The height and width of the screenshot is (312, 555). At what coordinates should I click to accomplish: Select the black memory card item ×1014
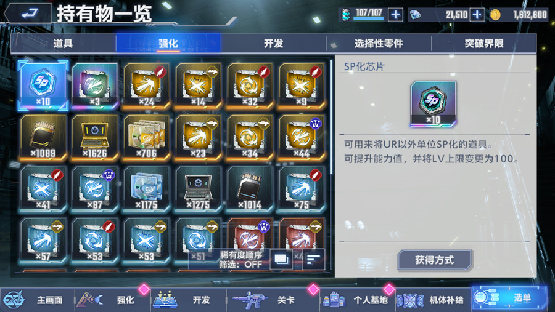(250, 189)
